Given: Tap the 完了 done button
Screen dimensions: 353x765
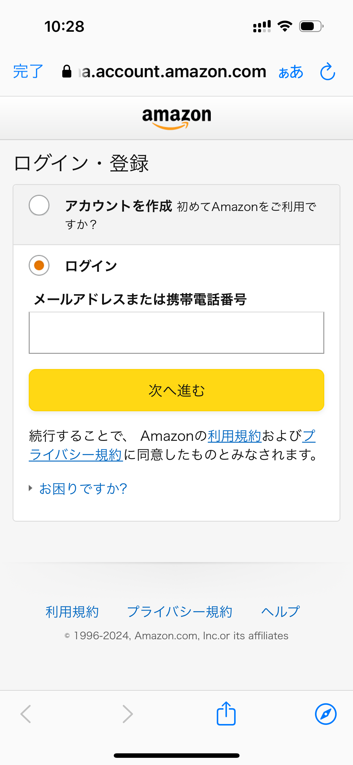Looking at the screenshot, I should coord(28,72).
